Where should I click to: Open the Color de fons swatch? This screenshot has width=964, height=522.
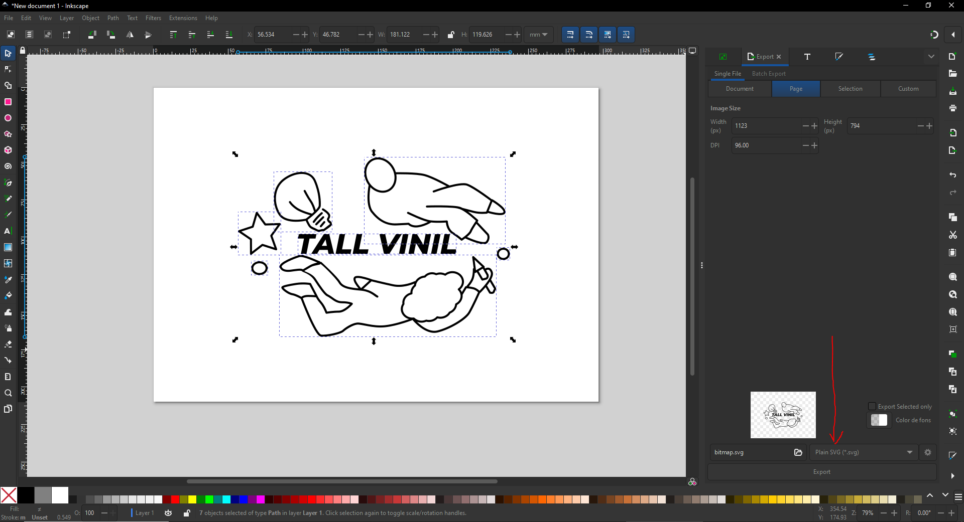[879, 420]
